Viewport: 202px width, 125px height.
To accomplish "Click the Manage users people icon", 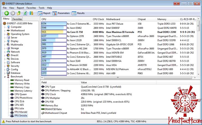I will [x=31, y=13].
